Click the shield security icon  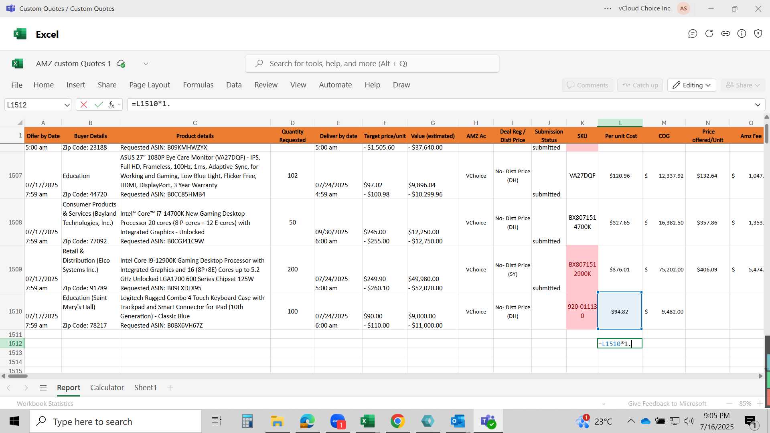758,34
